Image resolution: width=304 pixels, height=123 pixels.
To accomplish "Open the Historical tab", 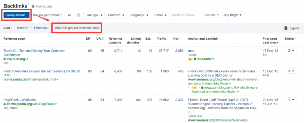I will [x=41, y=28].
